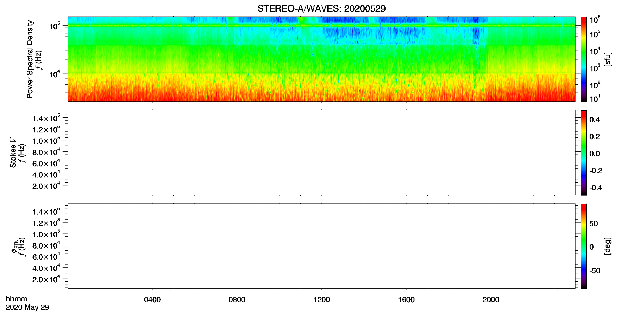Screen dimensions: 643x331
Task: Select the Power Spectral Density axis label
Action: (x=30, y=59)
